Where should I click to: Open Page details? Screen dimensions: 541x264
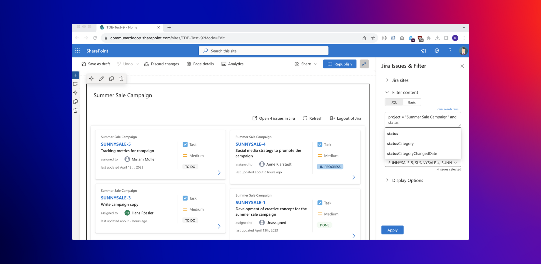pyautogui.click(x=200, y=64)
